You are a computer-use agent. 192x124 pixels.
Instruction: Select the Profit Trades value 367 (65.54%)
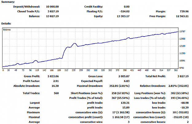(120, 98)
